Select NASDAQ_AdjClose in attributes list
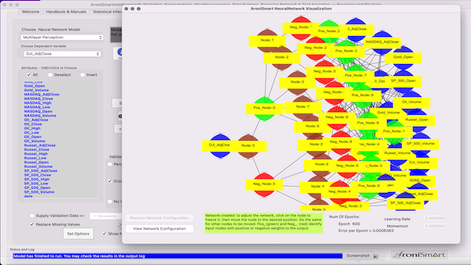Viewport: 471px width, 265px height. (x=42, y=94)
